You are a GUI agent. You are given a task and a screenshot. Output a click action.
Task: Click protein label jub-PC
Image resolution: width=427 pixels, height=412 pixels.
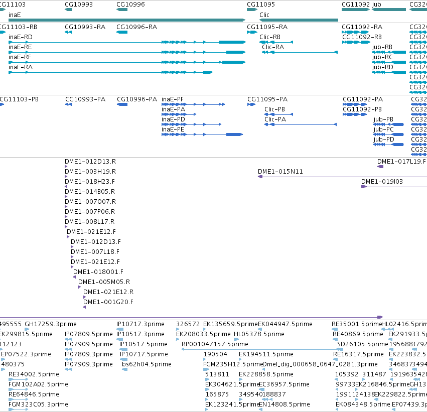(383, 129)
